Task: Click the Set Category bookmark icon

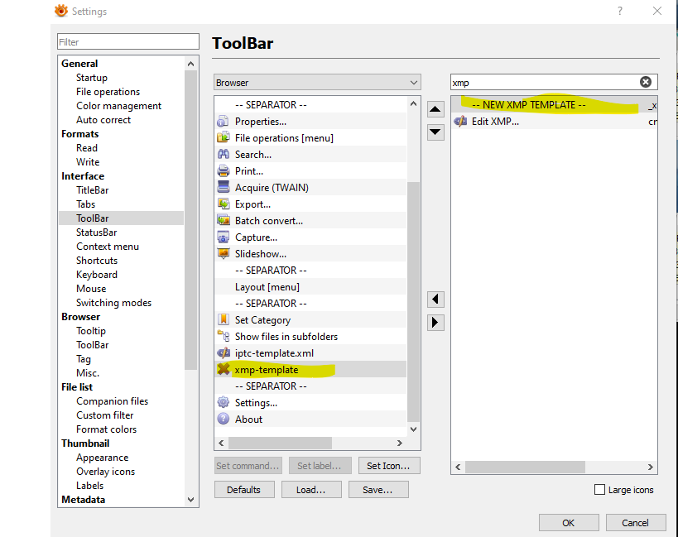Action: 224,319
